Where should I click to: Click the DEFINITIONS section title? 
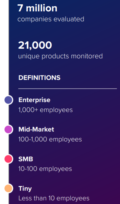pyautogui.click(x=39, y=78)
